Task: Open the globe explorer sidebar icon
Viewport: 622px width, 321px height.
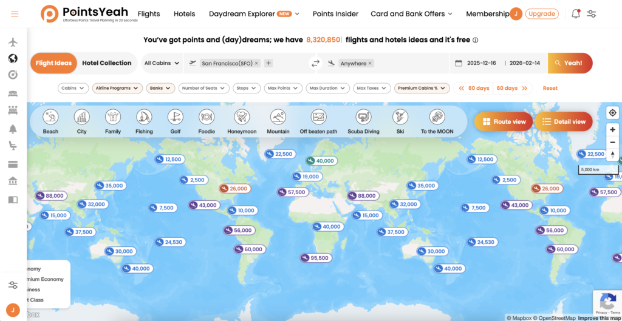Action: pyautogui.click(x=13, y=59)
